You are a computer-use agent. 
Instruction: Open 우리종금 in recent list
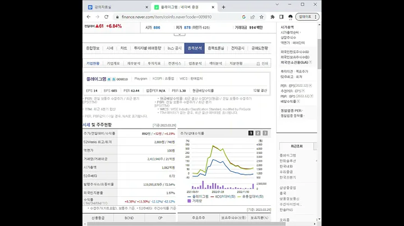pos(286,172)
